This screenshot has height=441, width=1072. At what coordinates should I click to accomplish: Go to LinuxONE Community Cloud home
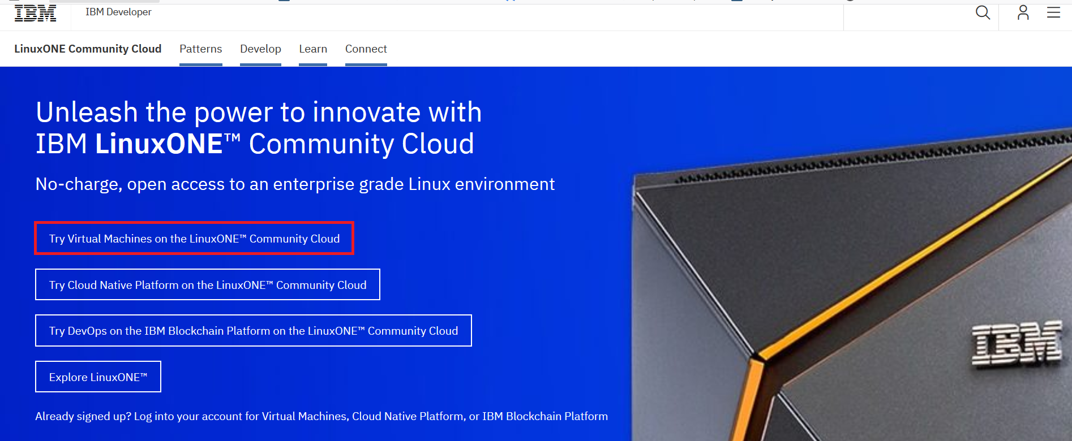click(x=88, y=49)
